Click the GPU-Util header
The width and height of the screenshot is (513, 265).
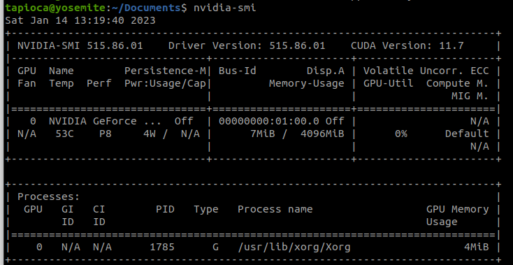tap(389, 83)
